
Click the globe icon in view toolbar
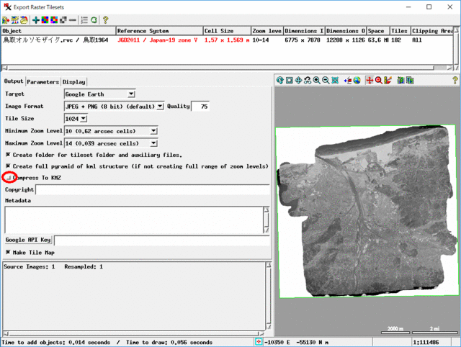tap(357, 80)
